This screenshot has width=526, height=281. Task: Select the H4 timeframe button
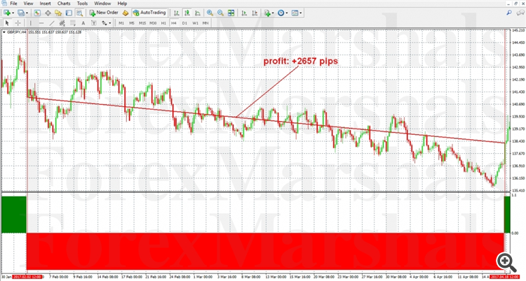[174, 23]
